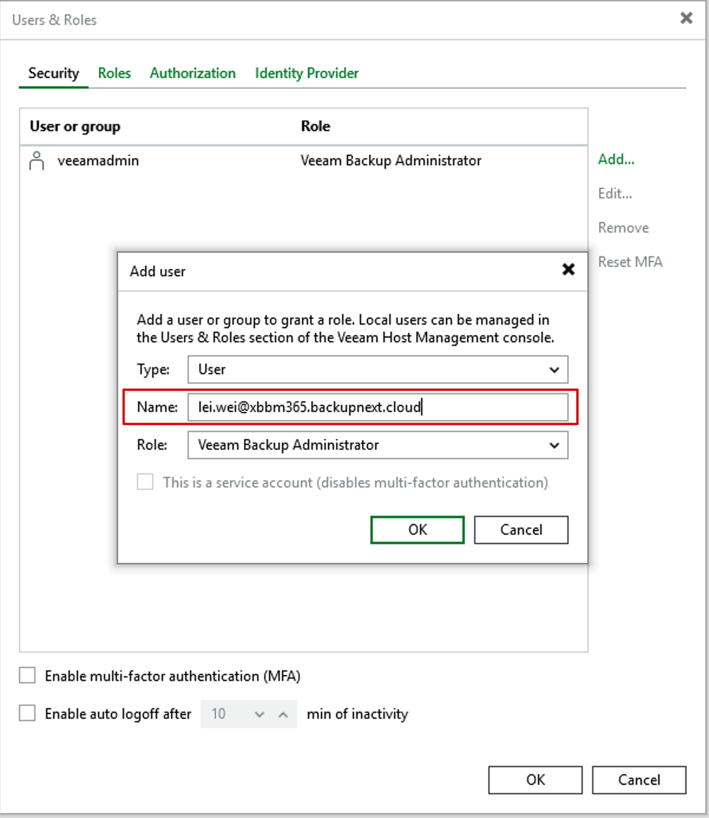
Task: Go to the Identity Provider tab
Action: tap(306, 73)
